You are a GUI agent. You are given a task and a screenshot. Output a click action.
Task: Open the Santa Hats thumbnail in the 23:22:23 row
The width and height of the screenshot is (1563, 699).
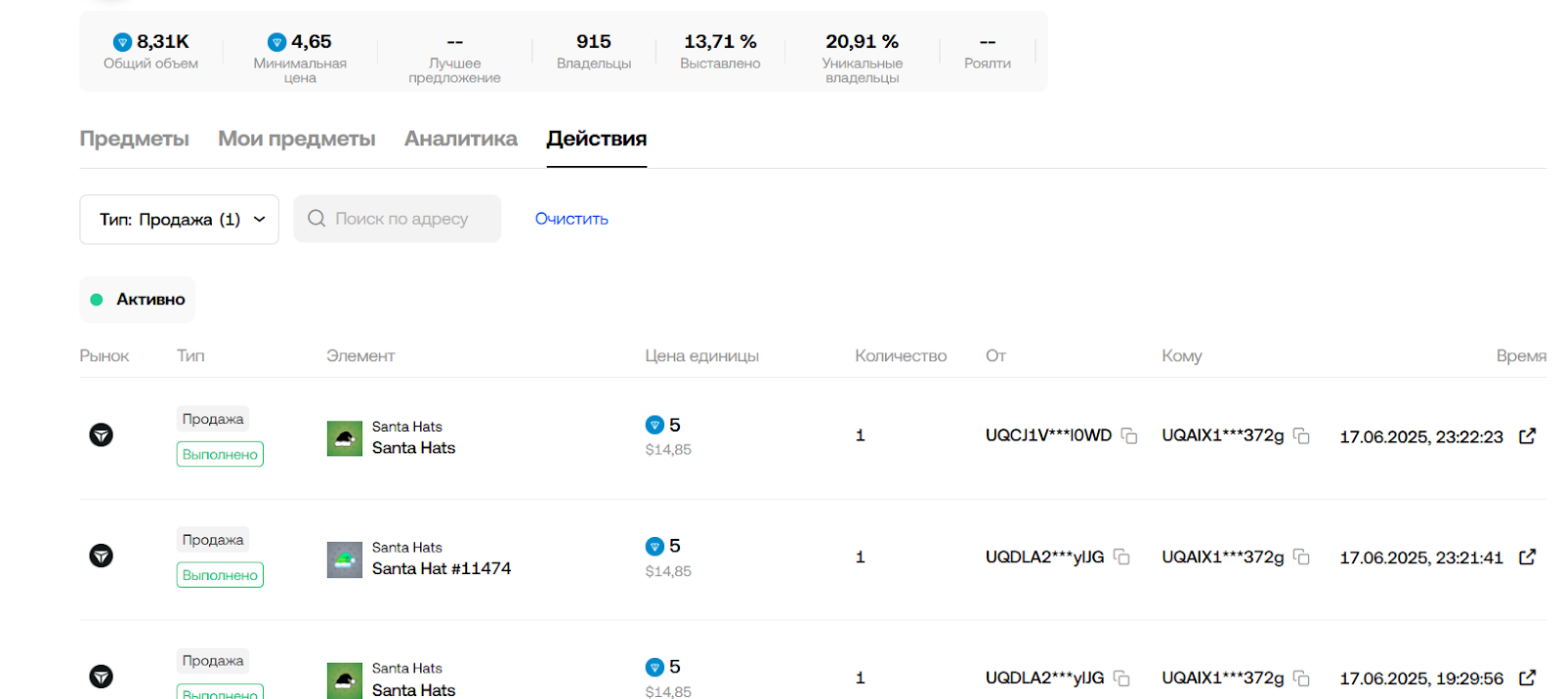tap(345, 438)
